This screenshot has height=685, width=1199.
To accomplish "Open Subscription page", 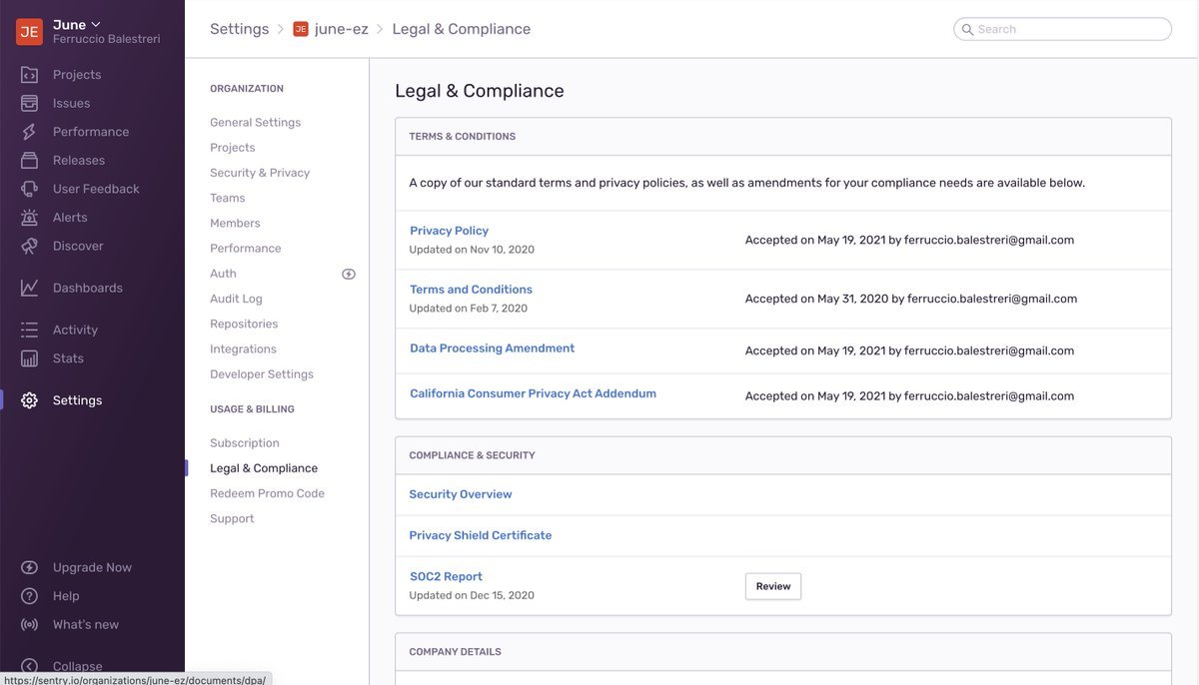I will tap(245, 443).
